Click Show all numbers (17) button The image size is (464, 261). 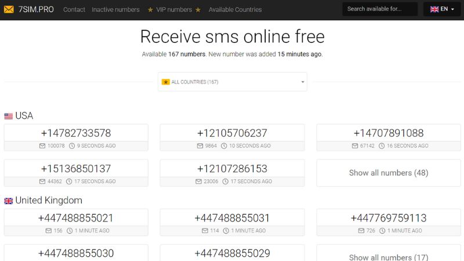click(x=388, y=257)
